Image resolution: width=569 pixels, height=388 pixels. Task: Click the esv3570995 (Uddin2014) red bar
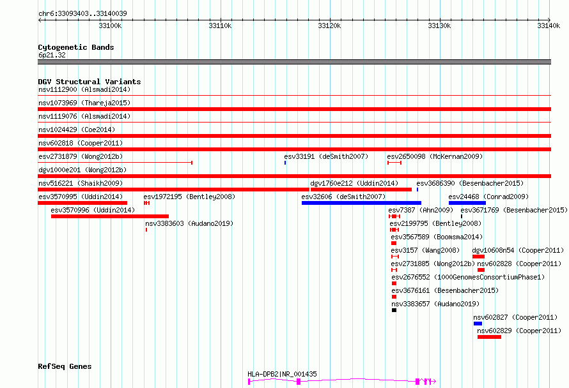[x=82, y=203]
